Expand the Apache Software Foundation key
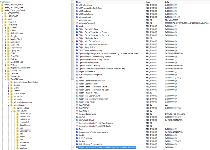 [8, 82]
